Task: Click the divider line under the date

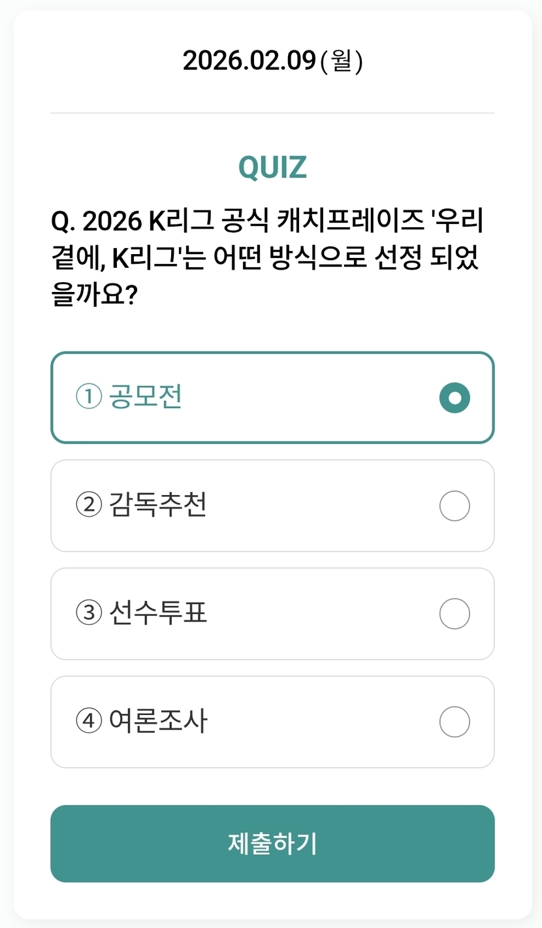Action: click(x=272, y=113)
